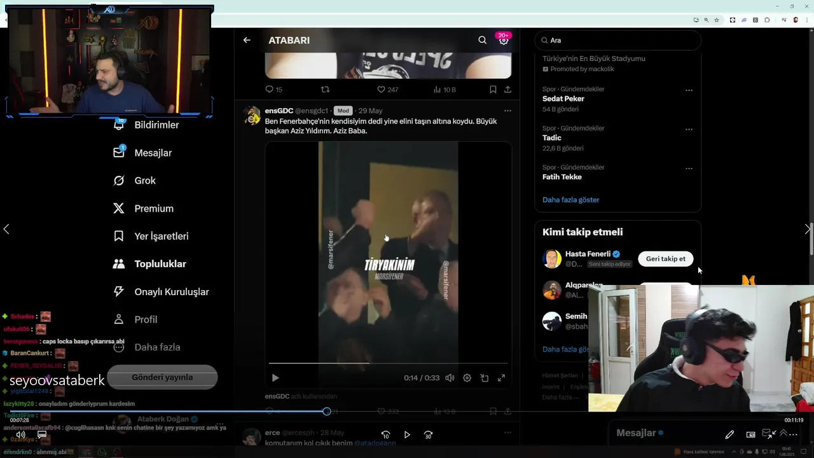Open options for Fatih Tekke trend
Image resolution: width=814 pixels, height=458 pixels.
coord(689,169)
